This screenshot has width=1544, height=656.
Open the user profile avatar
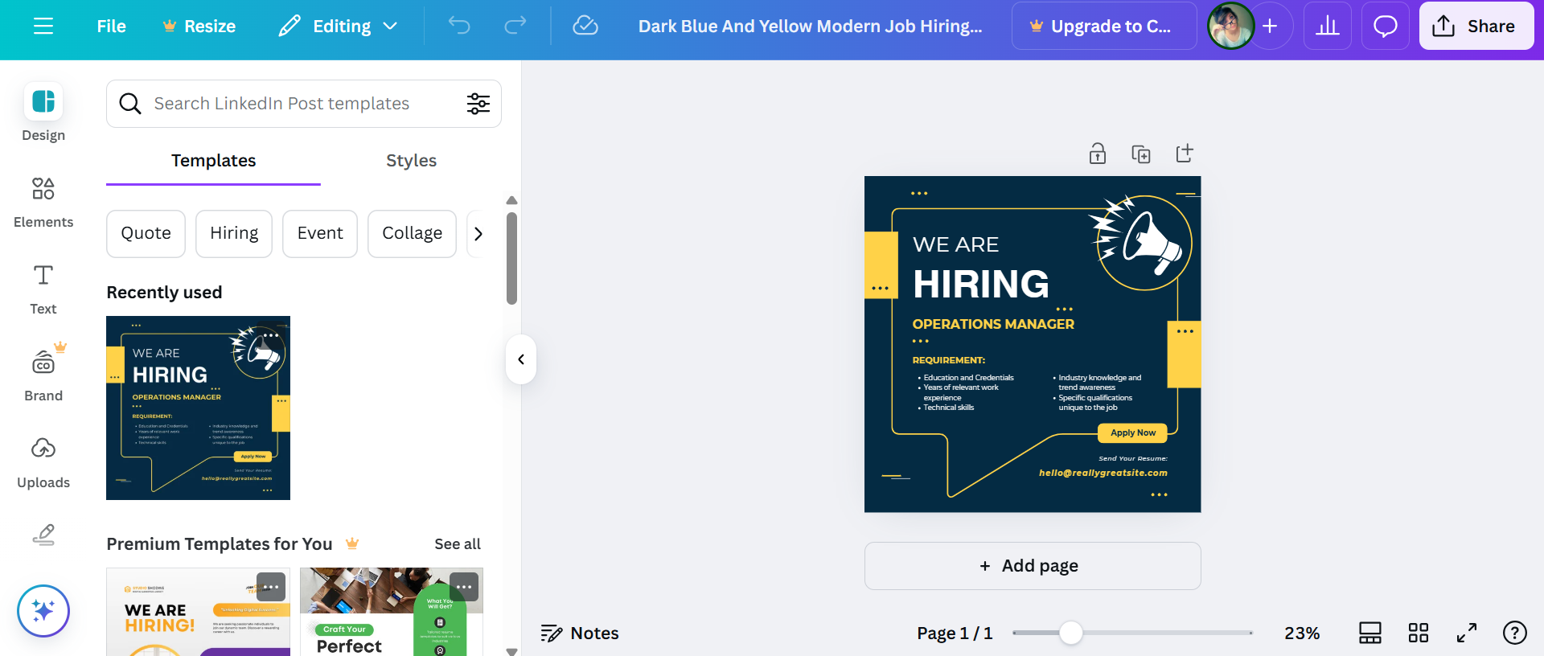1230,26
